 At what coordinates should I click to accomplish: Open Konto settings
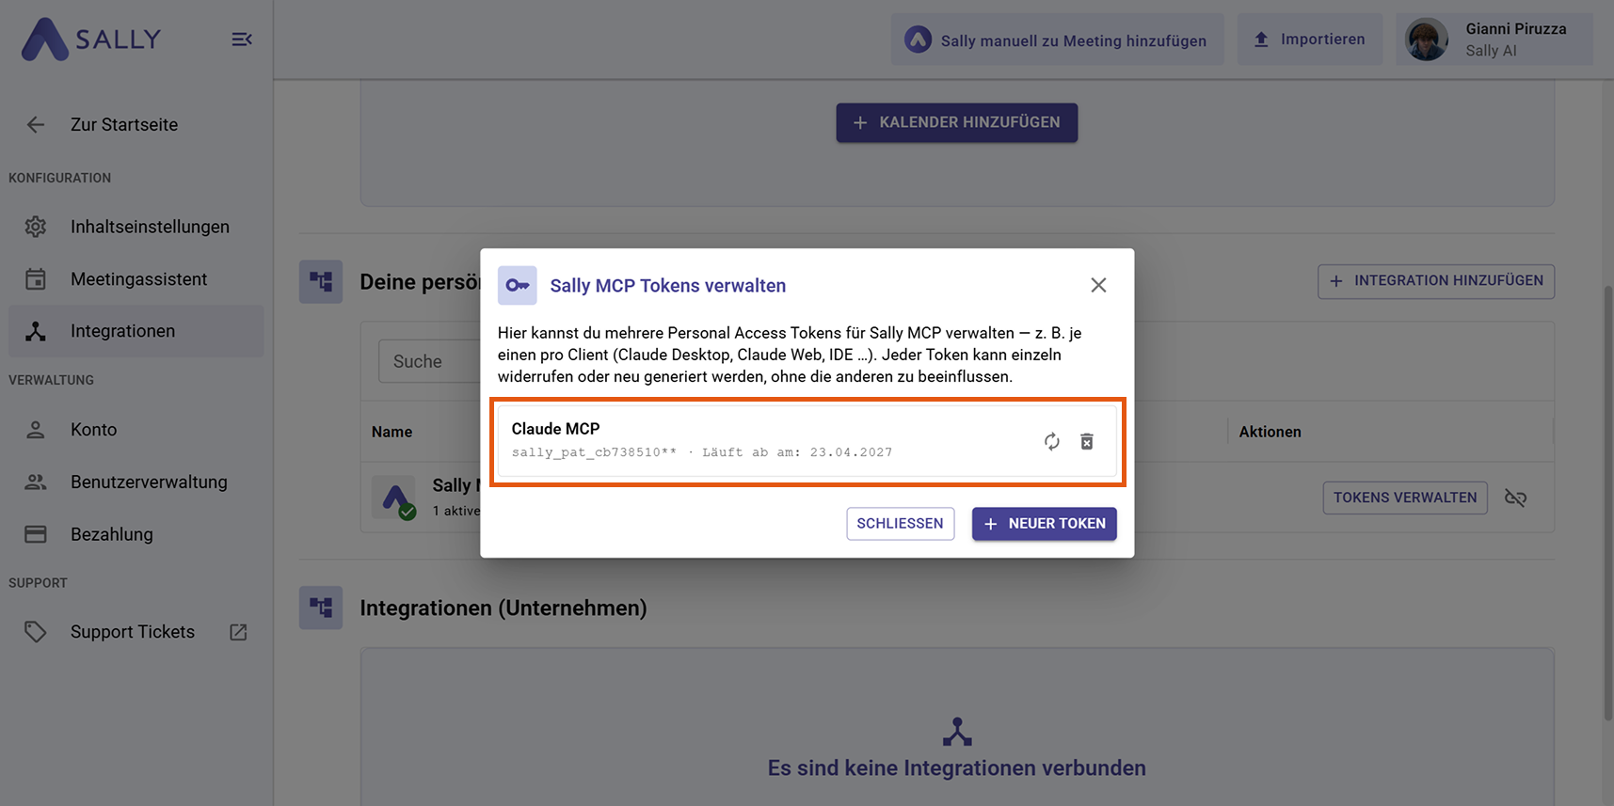tap(93, 430)
